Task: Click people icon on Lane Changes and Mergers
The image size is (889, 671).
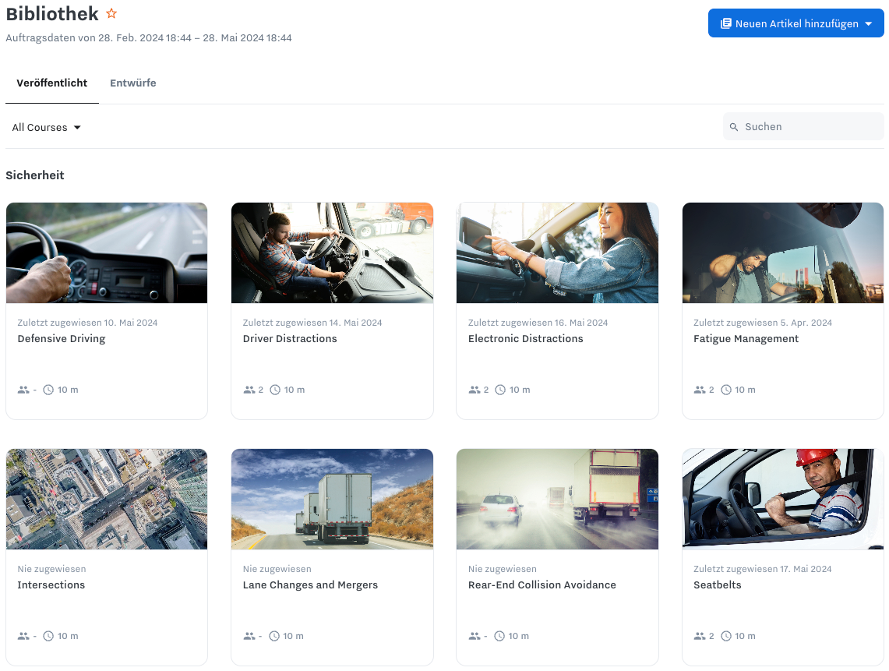Action: 249,636
